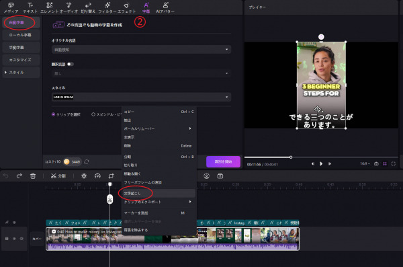This screenshot has width=403, height=267.
Task: Open the LOREM IPSUM style dropdown
Action: tap(141, 97)
